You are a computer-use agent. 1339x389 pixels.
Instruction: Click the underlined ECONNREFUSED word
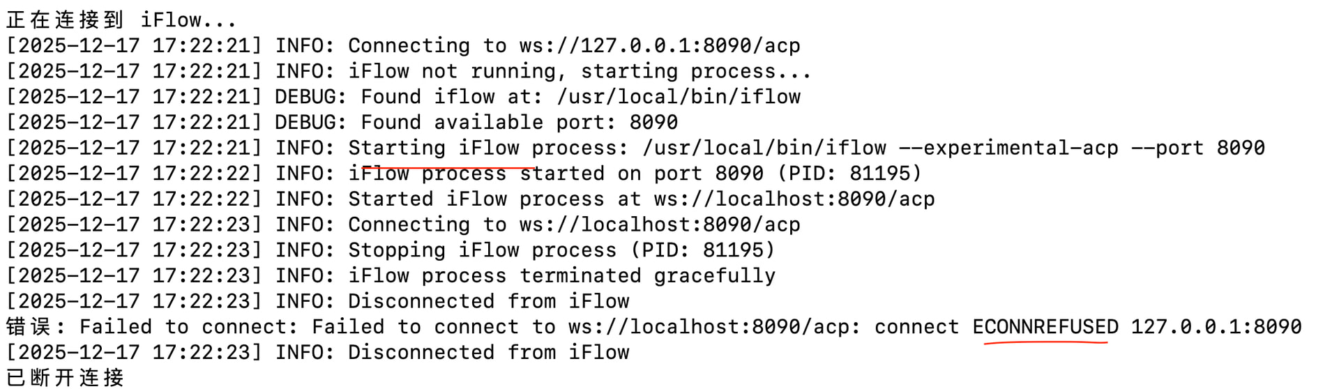[x=1045, y=327]
